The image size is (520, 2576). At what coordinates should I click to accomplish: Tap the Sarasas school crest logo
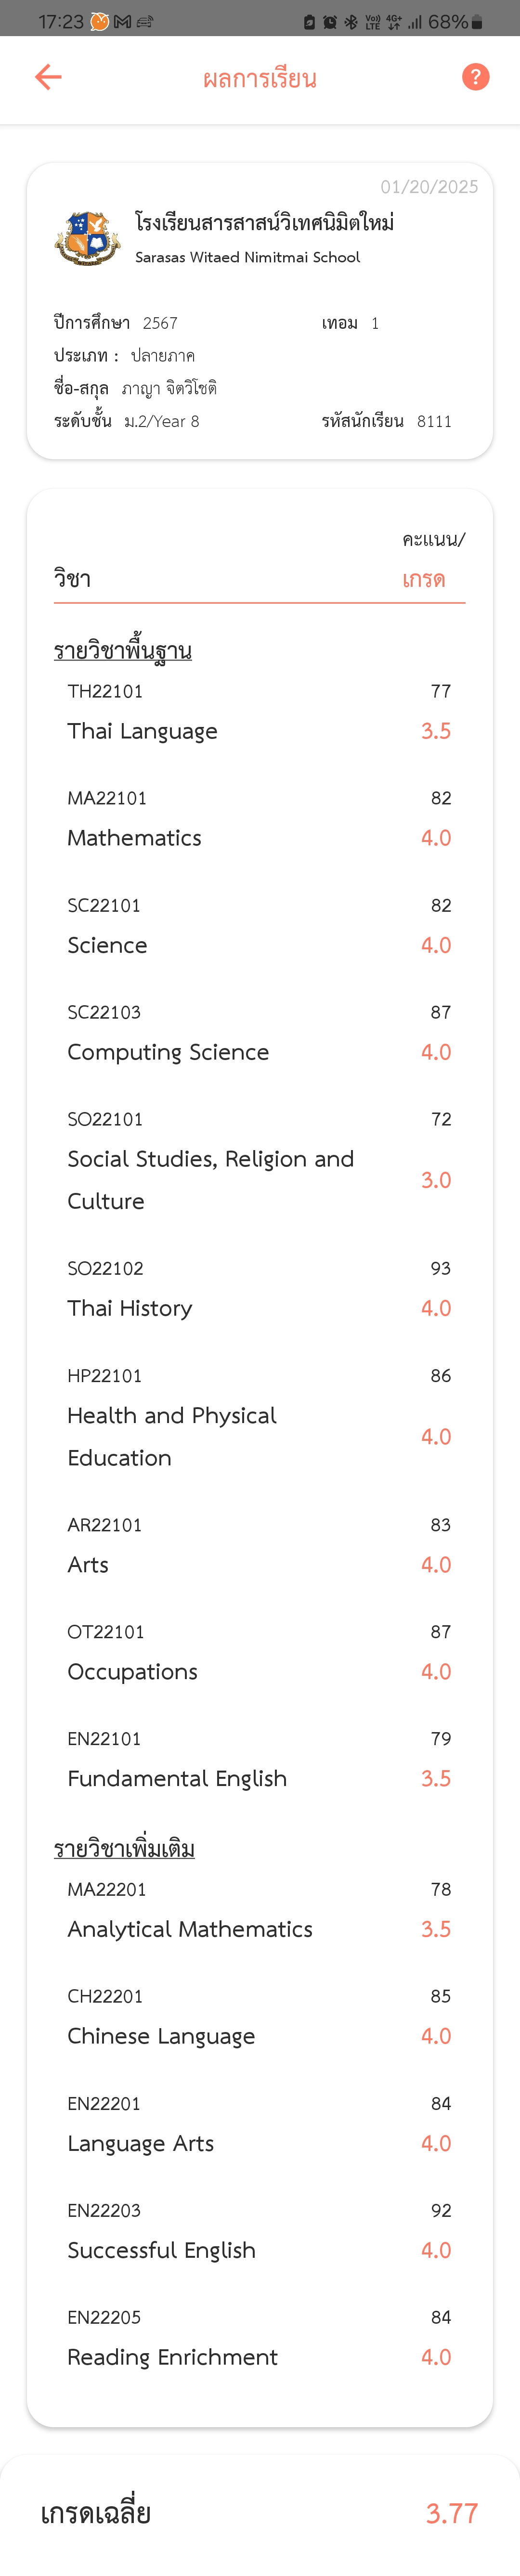(x=88, y=237)
